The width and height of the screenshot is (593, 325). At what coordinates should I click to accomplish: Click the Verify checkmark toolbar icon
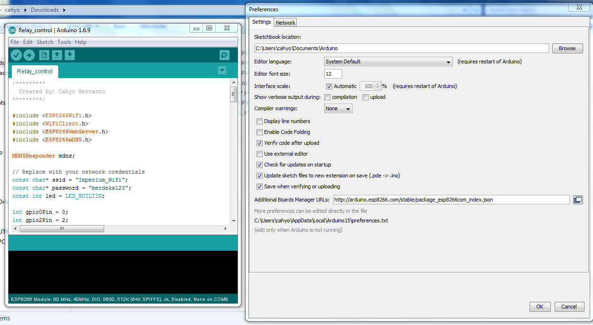[x=17, y=55]
